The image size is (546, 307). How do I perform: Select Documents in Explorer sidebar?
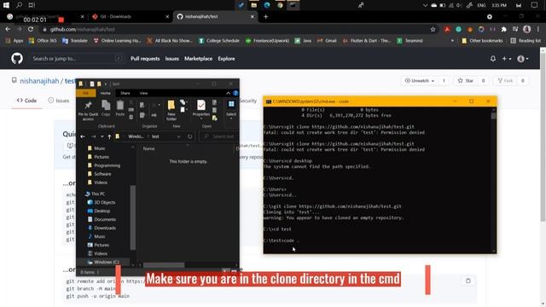point(105,220)
